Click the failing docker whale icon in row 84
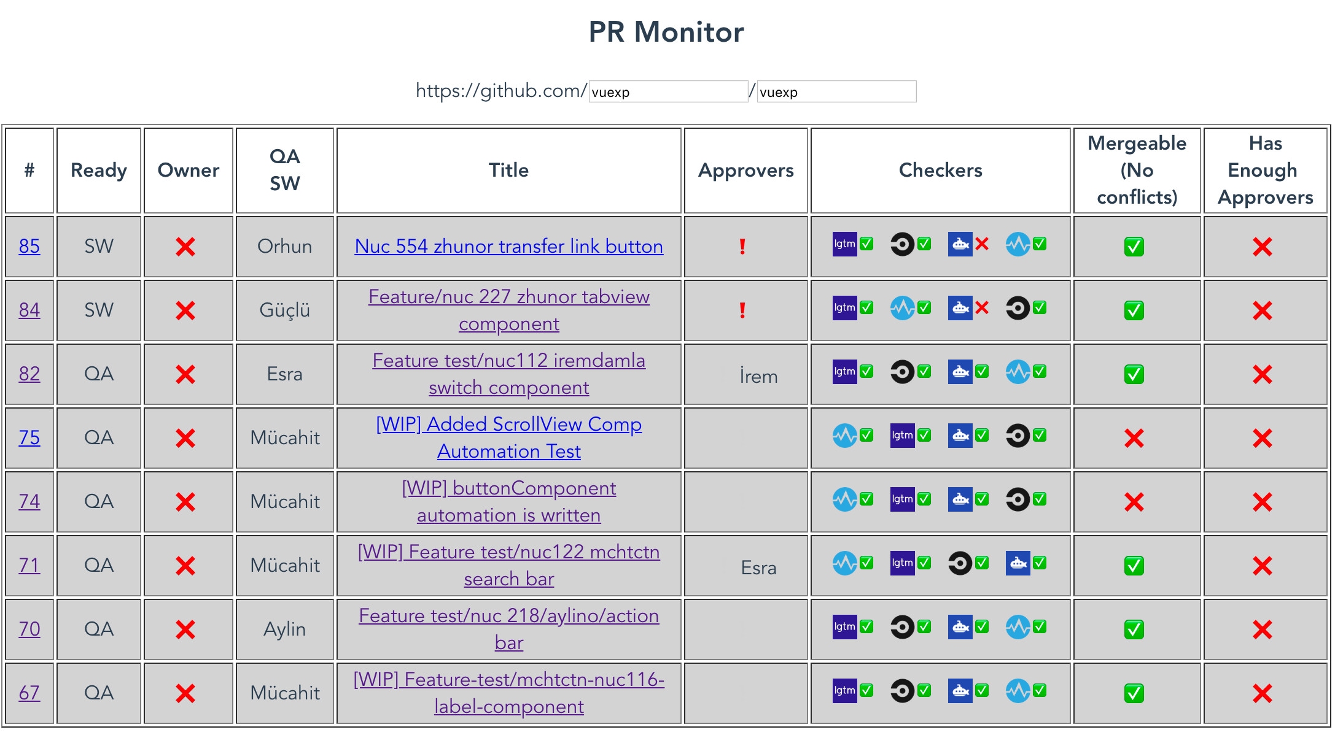The height and width of the screenshot is (735, 1335). (960, 308)
